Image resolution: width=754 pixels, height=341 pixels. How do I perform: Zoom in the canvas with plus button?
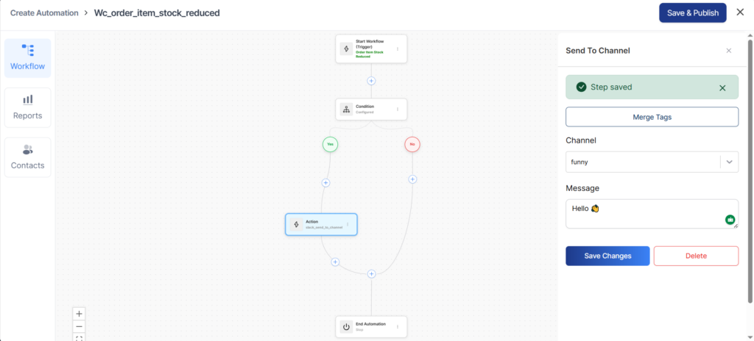pos(80,313)
